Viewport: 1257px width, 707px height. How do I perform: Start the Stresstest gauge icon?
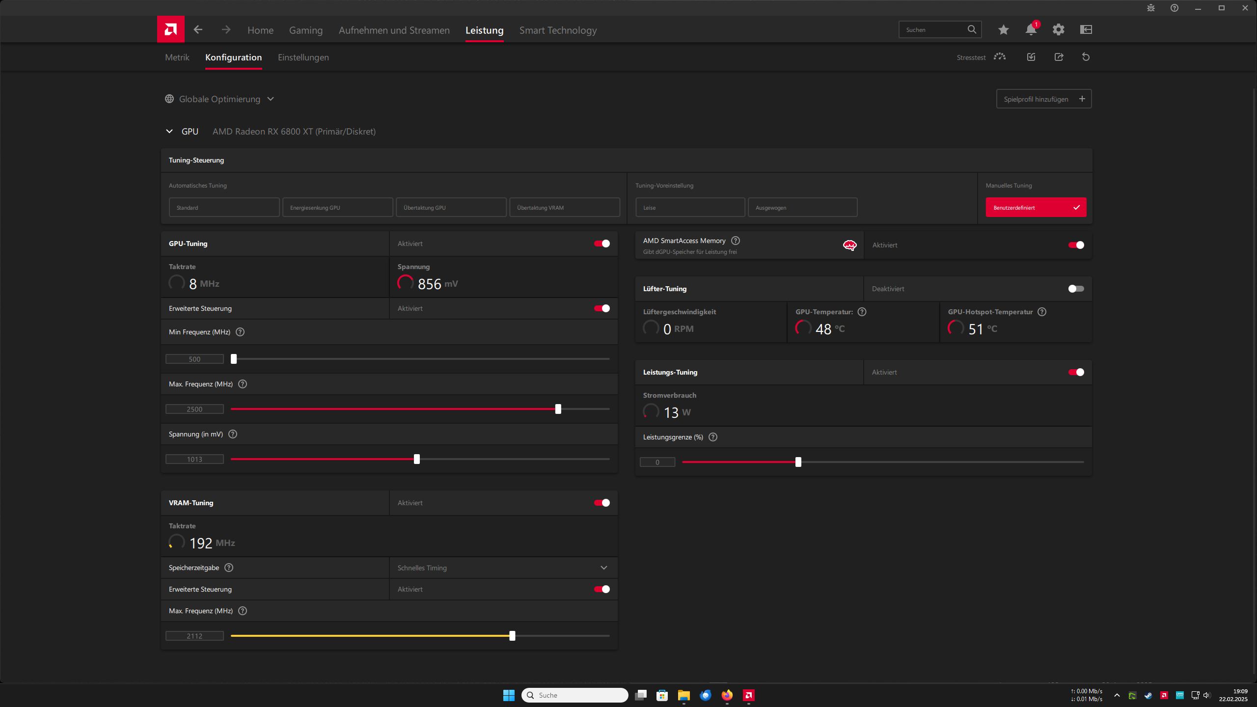click(x=999, y=57)
